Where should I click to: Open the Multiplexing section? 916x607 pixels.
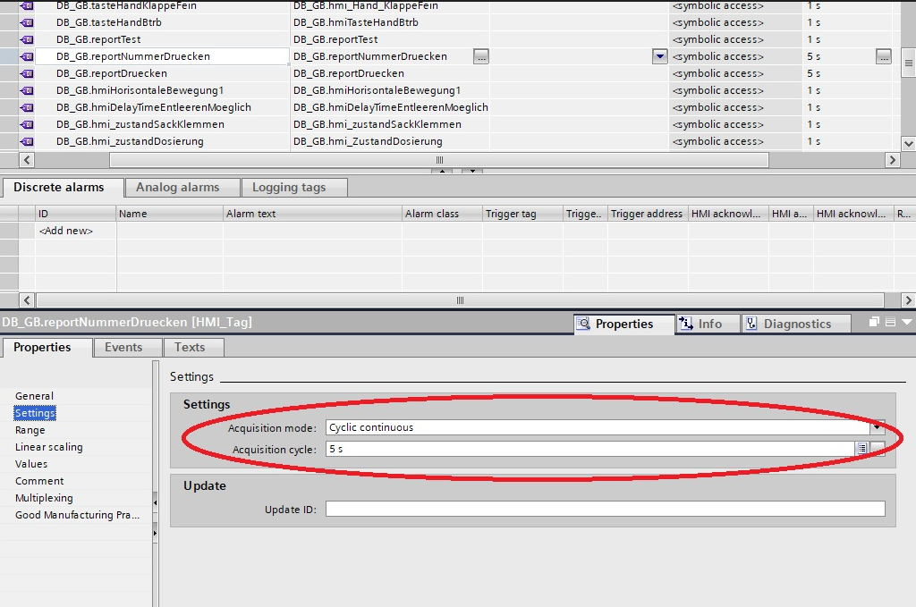click(x=45, y=498)
